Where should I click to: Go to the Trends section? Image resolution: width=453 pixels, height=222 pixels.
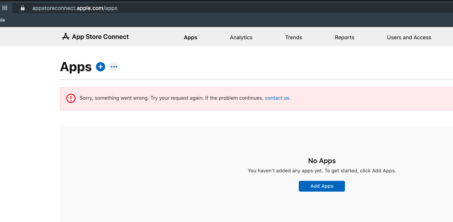tap(293, 37)
